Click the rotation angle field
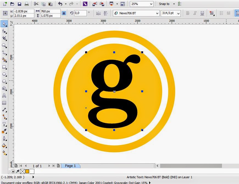The image size is (239, 184). [x=80, y=13]
